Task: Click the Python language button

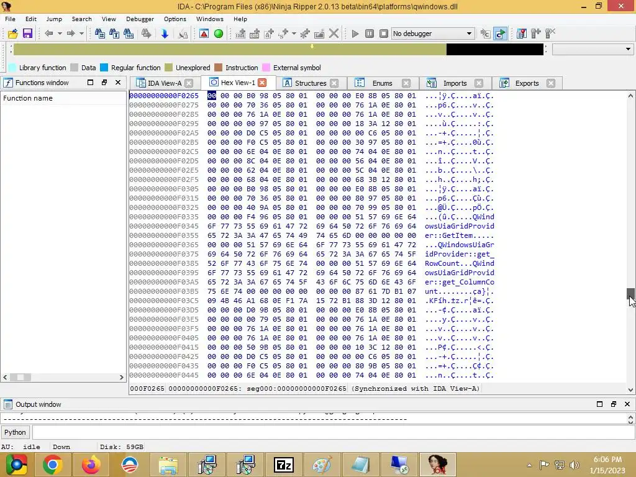Action: tap(15, 432)
